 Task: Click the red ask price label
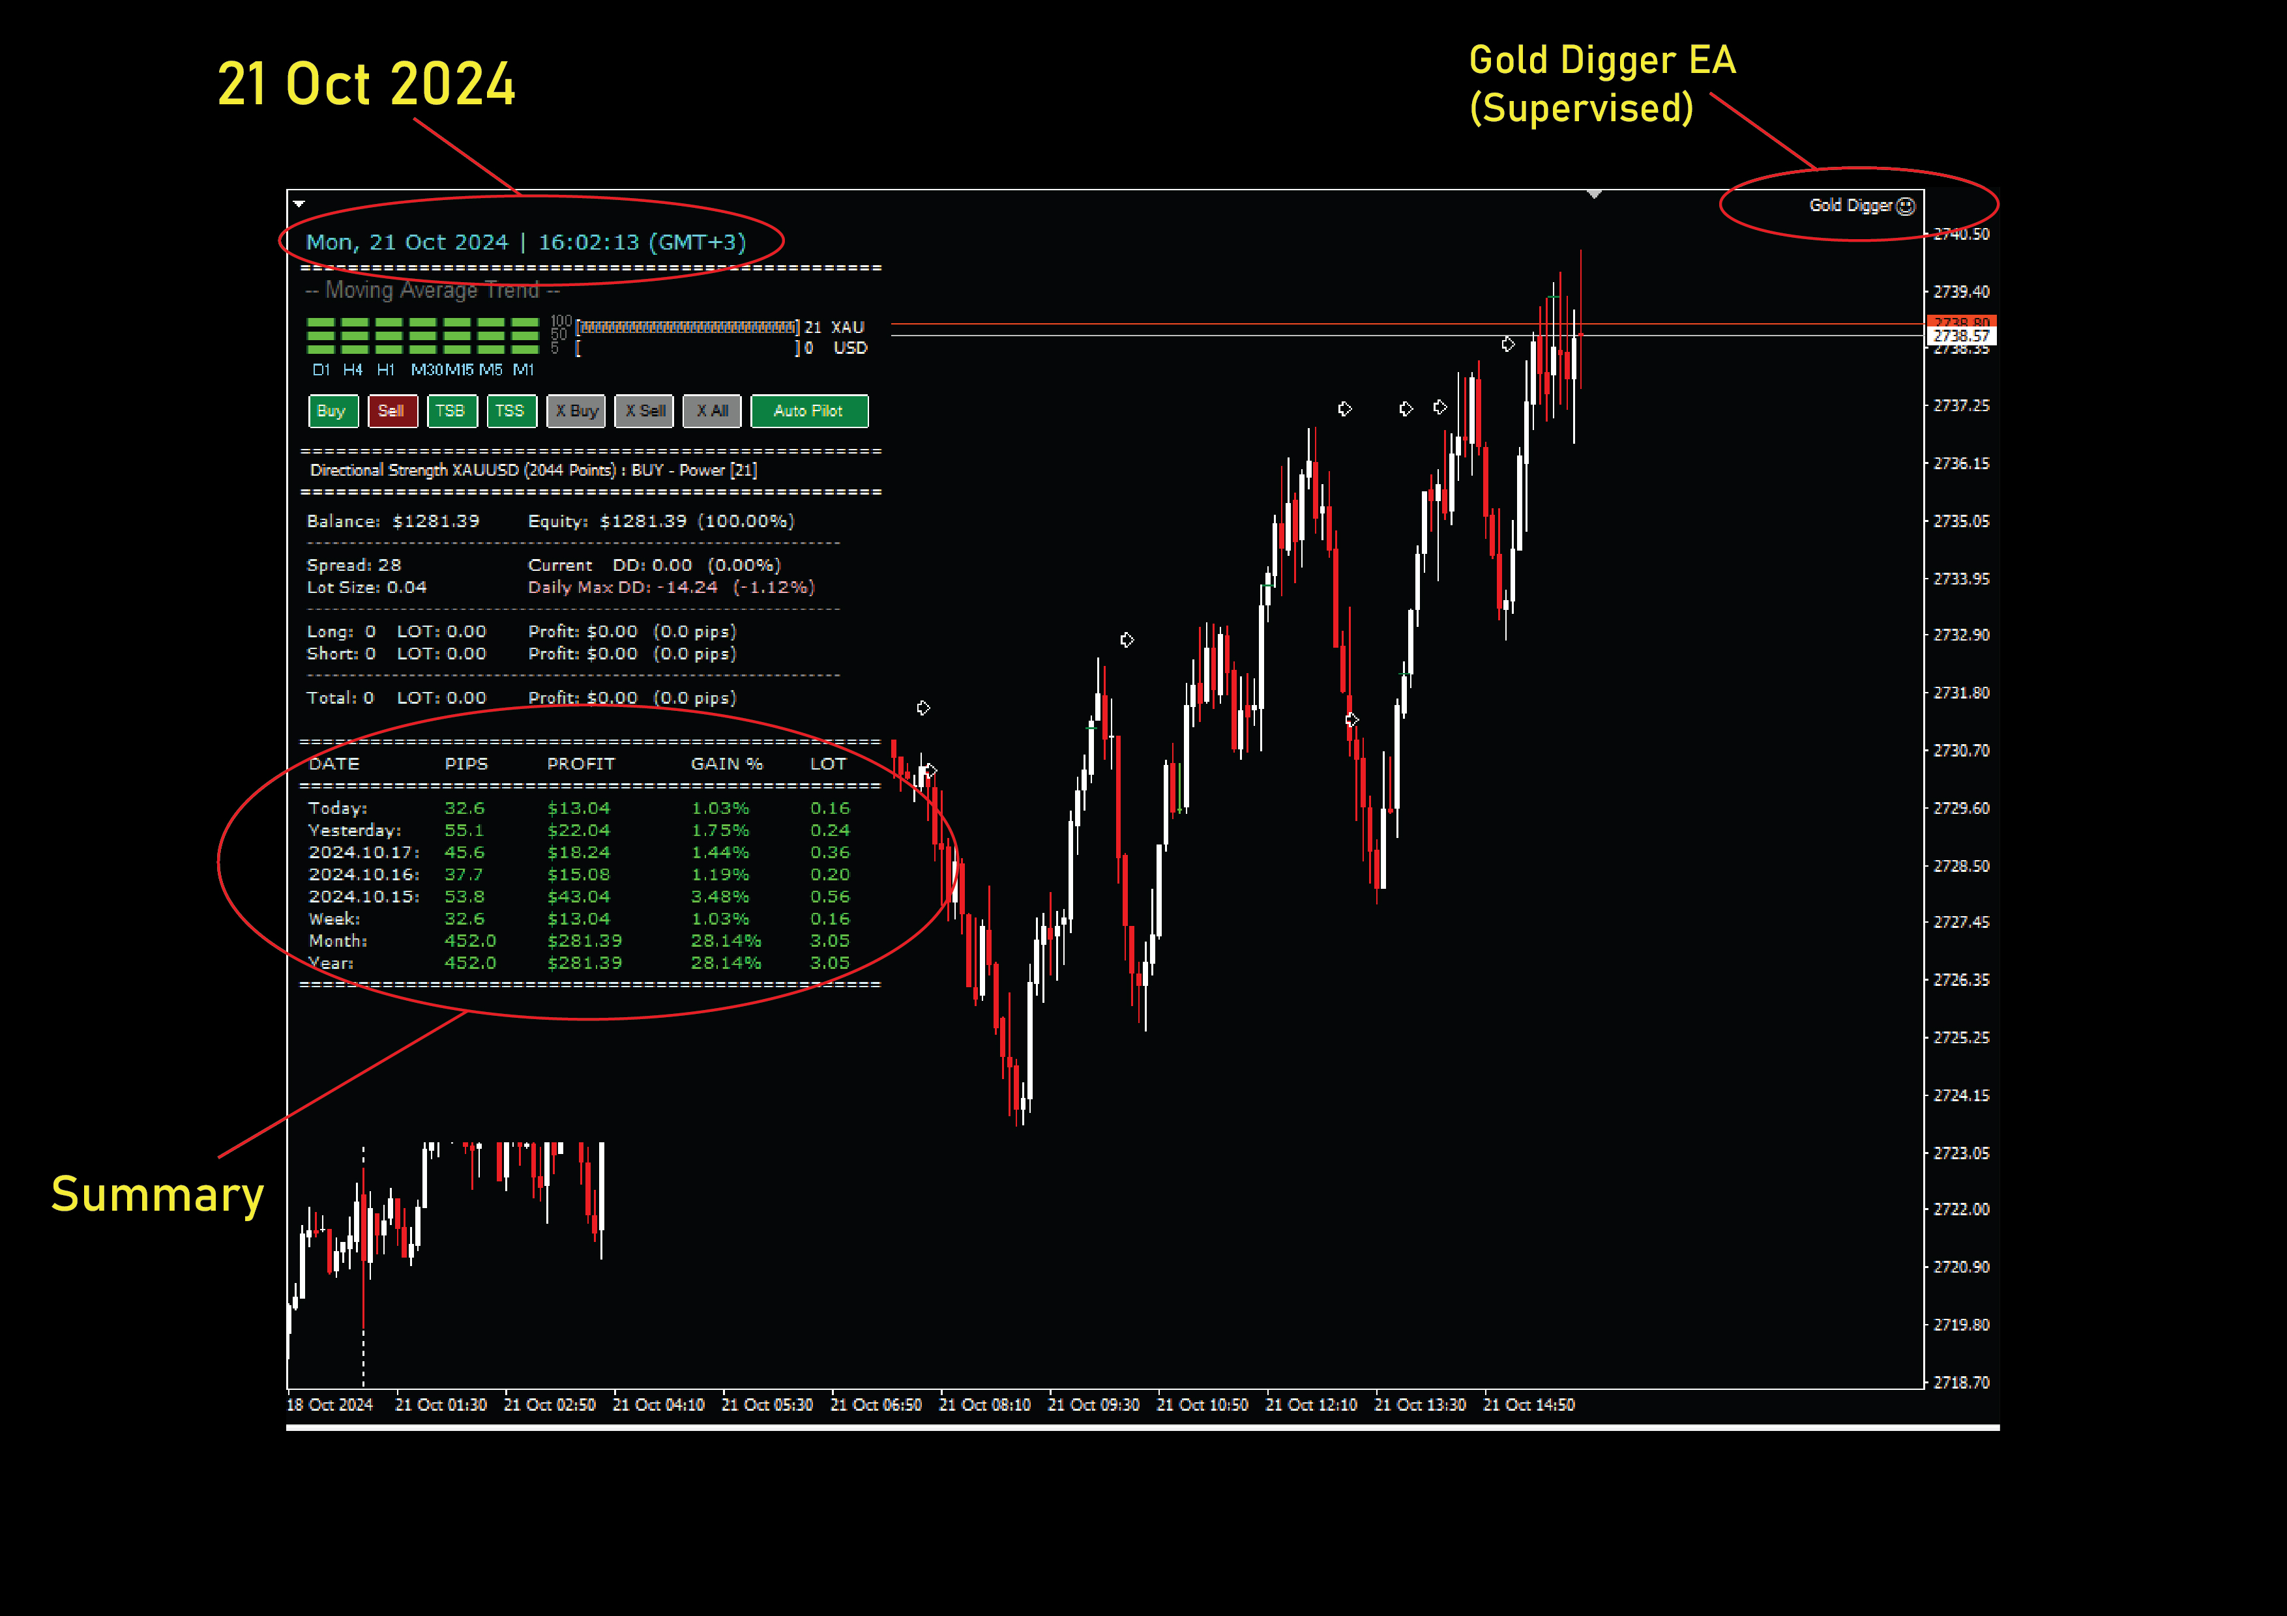[x=1961, y=322]
